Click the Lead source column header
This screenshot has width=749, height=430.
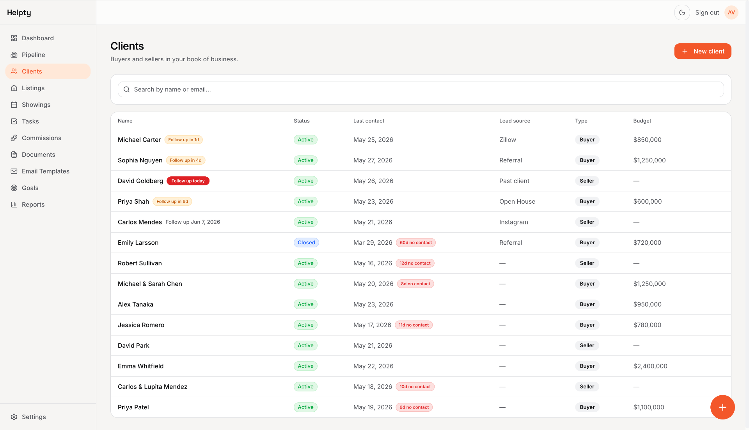pos(515,121)
